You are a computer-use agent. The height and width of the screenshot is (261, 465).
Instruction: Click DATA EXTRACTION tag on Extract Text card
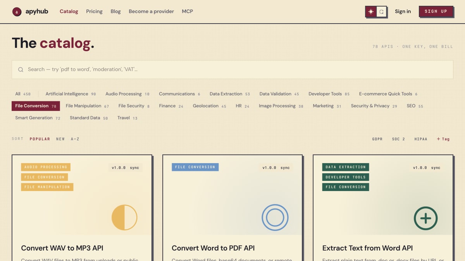[x=346, y=167]
